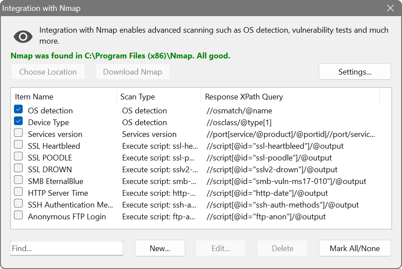Image resolution: width=402 pixels, height=269 pixels.
Task: Enable the SSL Heartbleed checkbox
Action: 18,145
